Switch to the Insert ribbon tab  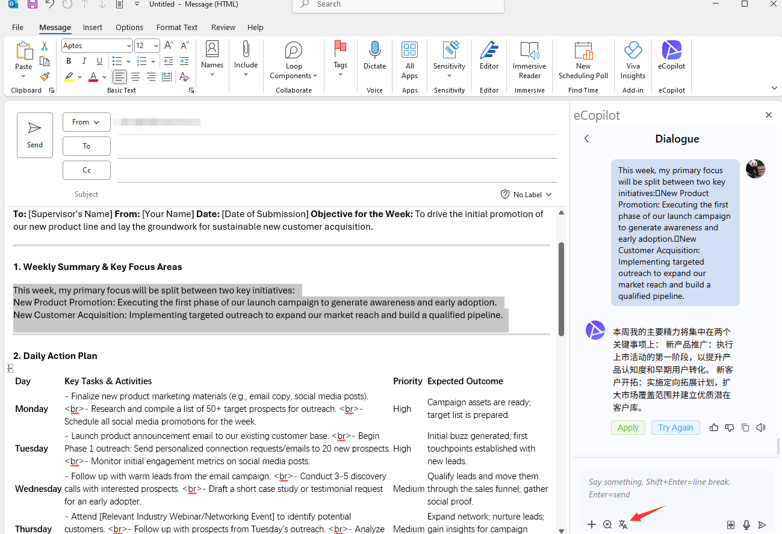(x=93, y=27)
